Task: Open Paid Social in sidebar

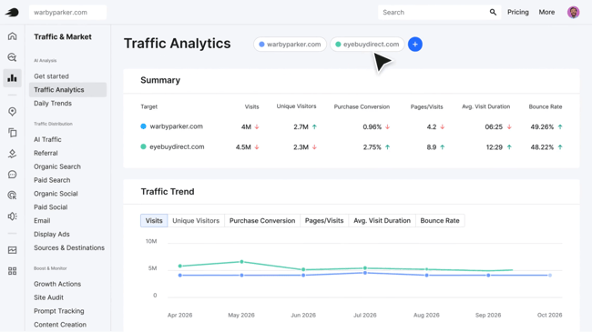Action: pyautogui.click(x=50, y=207)
